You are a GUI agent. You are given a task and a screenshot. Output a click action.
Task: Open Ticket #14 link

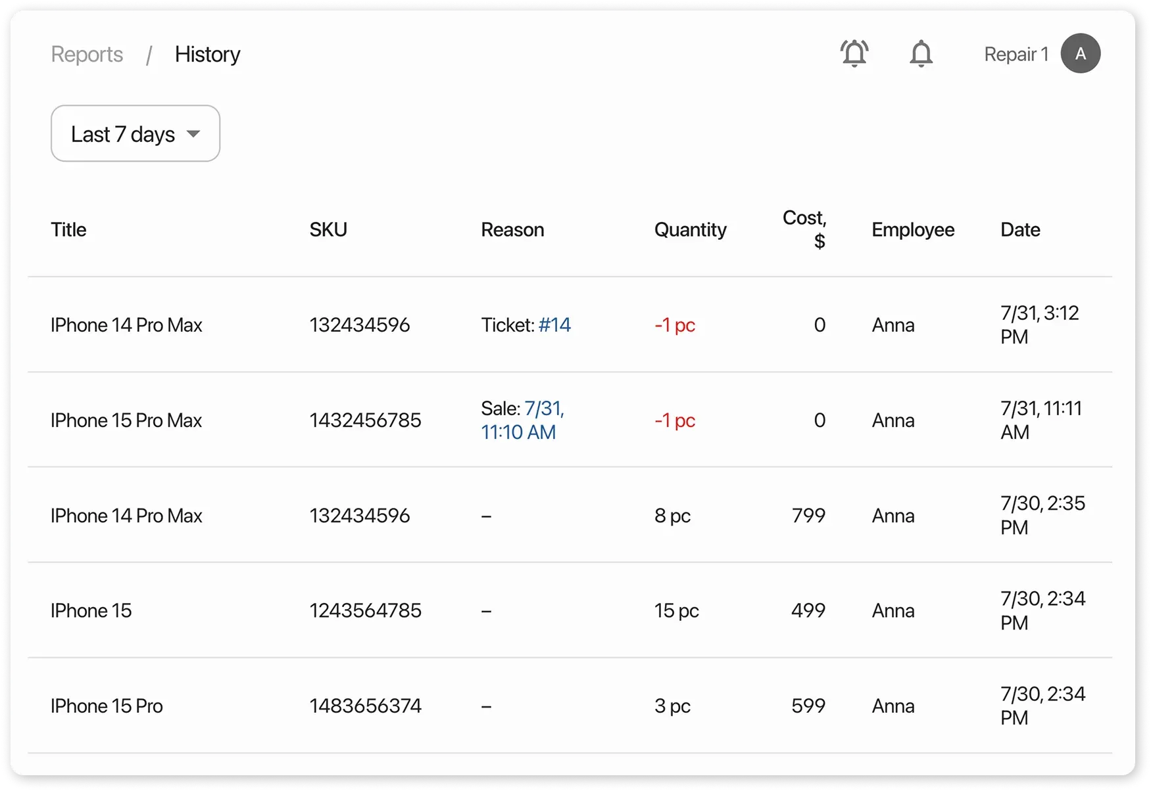click(554, 325)
